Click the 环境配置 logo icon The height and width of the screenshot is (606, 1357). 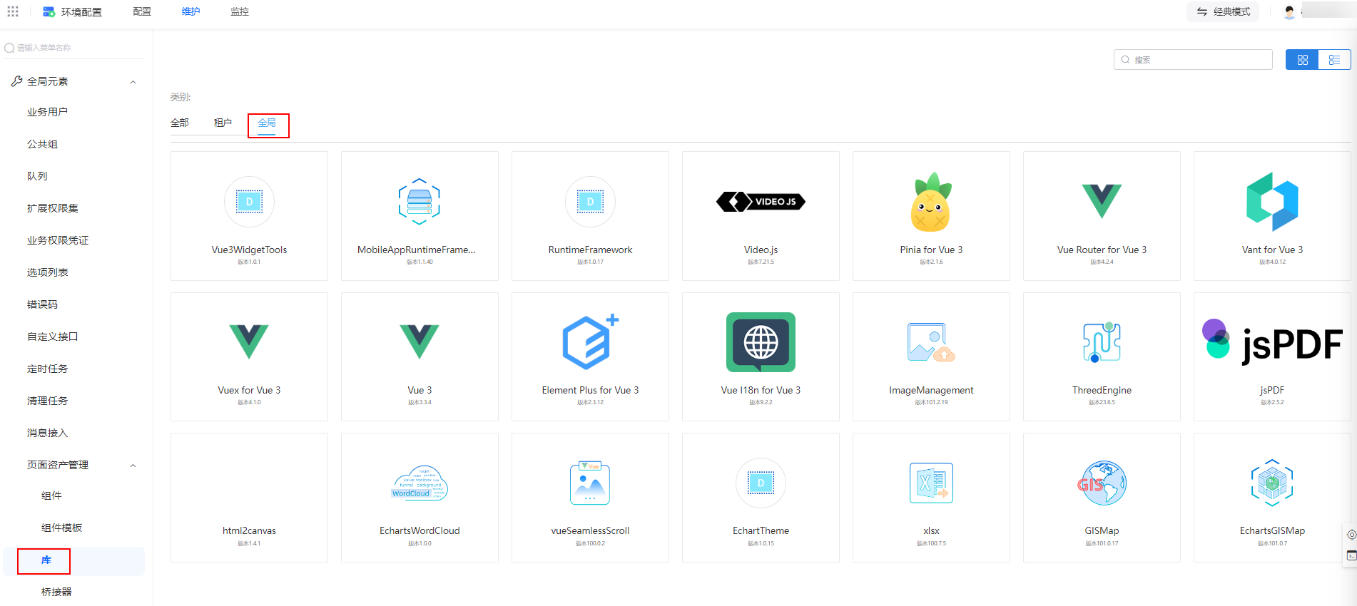49,11
